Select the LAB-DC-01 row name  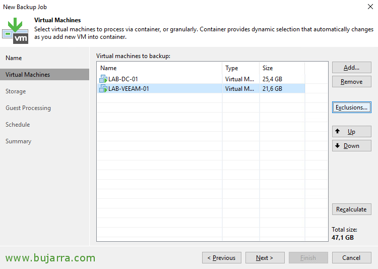pyautogui.click(x=123, y=79)
